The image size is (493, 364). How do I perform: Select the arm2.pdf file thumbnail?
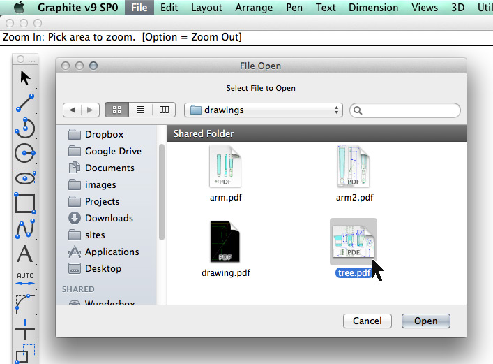[354, 168]
